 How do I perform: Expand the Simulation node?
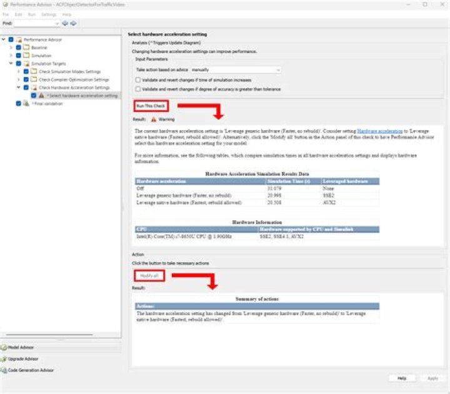[x=11, y=56]
